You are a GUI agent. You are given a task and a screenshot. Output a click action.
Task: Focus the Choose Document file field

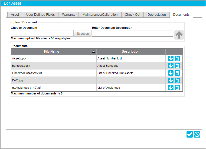[x=42, y=33]
